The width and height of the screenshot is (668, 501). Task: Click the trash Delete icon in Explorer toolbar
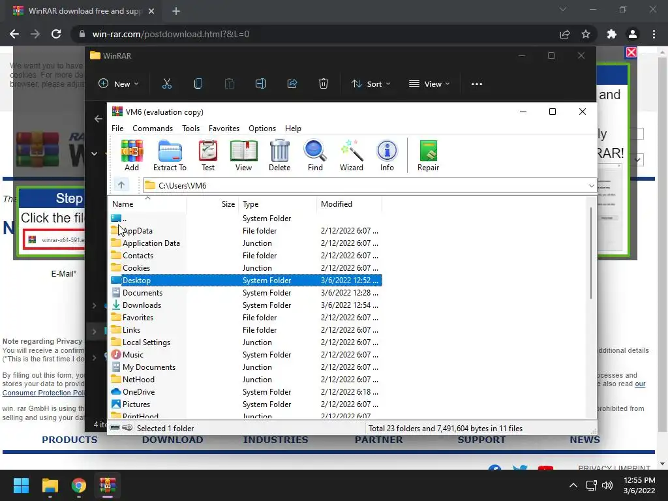point(324,84)
